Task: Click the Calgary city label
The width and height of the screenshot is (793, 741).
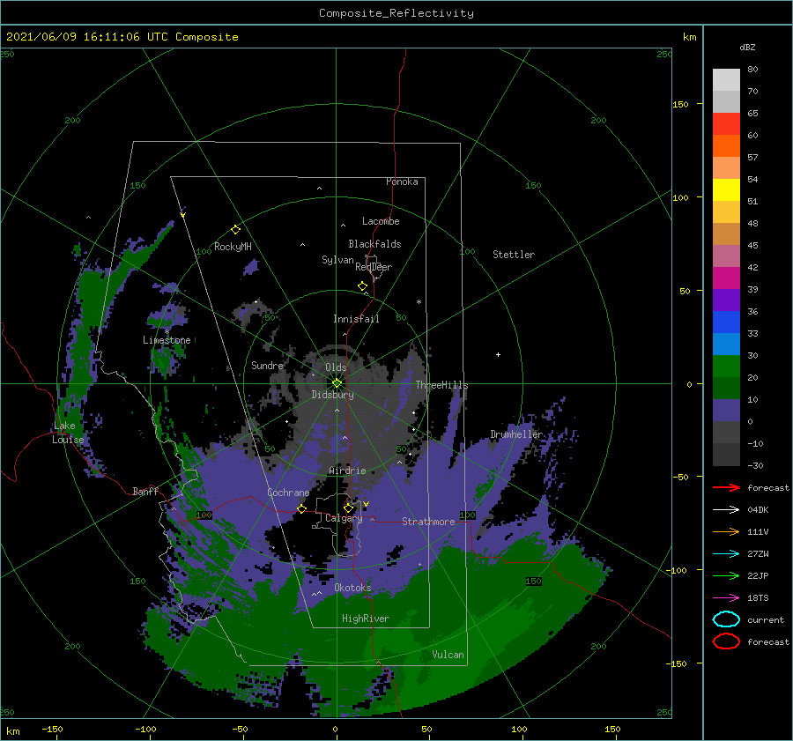Action: click(x=344, y=518)
